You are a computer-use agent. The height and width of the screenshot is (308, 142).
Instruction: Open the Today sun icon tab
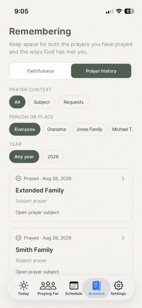click(x=23, y=285)
